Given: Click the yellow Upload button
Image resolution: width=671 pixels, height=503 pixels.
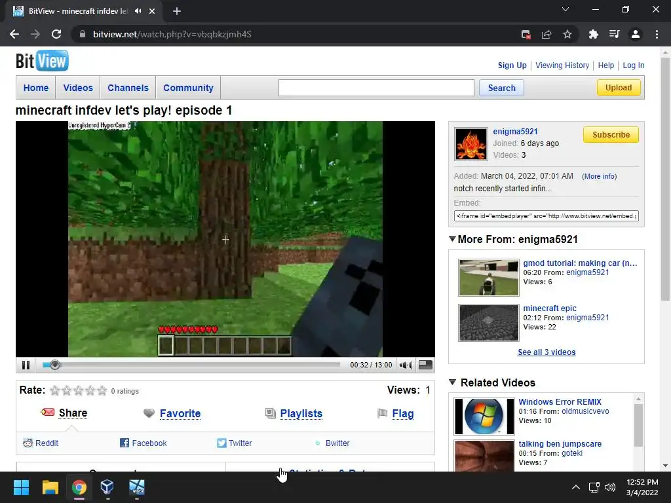Looking at the screenshot, I should coord(619,88).
